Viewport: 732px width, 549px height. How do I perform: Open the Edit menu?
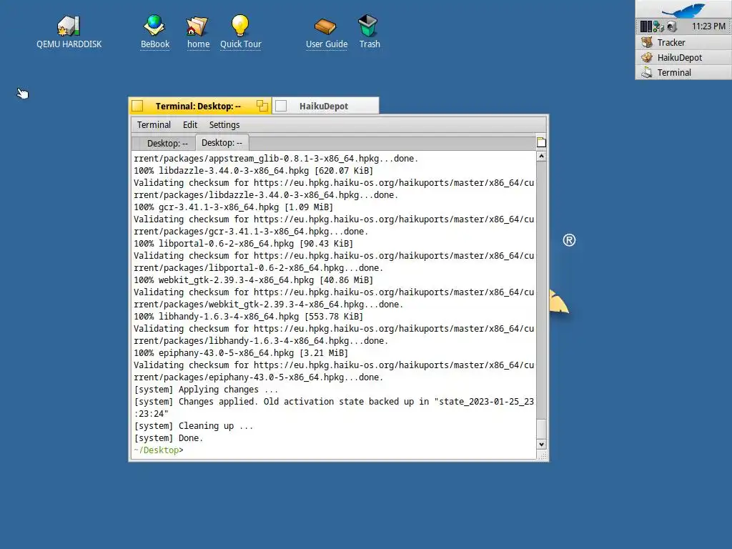190,124
